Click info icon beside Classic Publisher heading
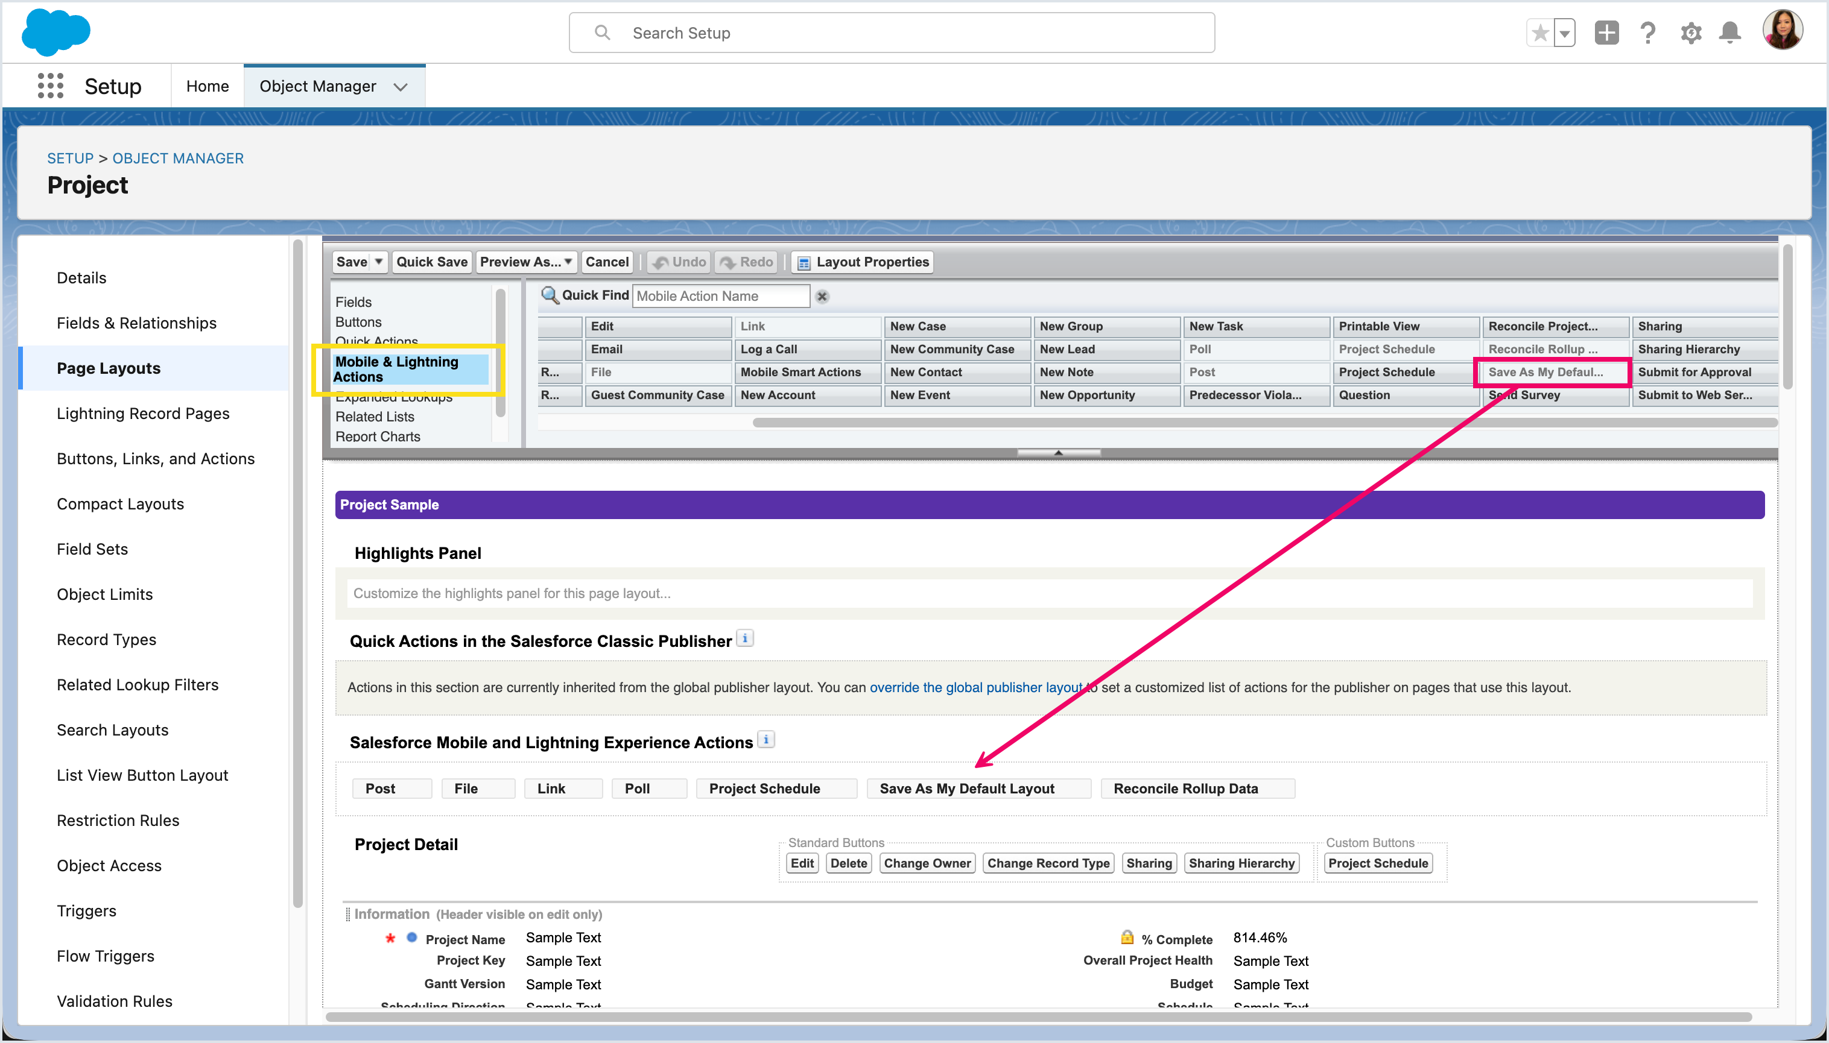1829x1043 pixels. [746, 638]
